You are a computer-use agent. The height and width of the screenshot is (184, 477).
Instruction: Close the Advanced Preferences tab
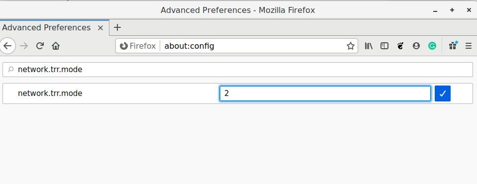[100, 28]
